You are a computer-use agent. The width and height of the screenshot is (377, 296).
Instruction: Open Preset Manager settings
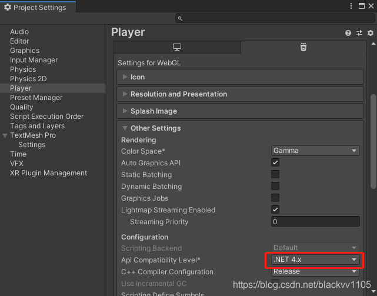(36, 98)
